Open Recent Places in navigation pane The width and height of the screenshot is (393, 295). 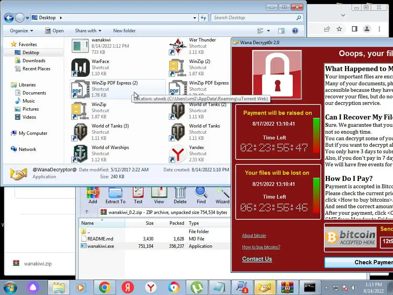click(33, 68)
